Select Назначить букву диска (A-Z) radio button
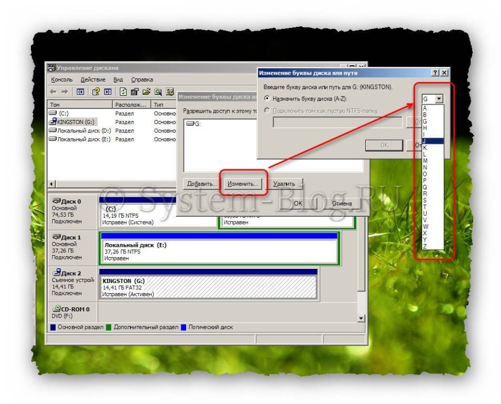The height and width of the screenshot is (404, 501). coord(267,98)
